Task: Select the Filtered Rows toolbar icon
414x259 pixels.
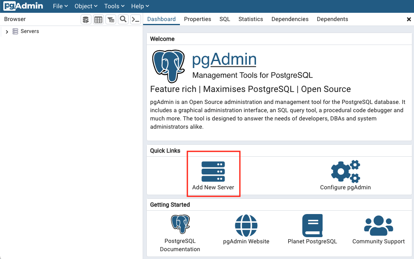Action: click(110, 19)
